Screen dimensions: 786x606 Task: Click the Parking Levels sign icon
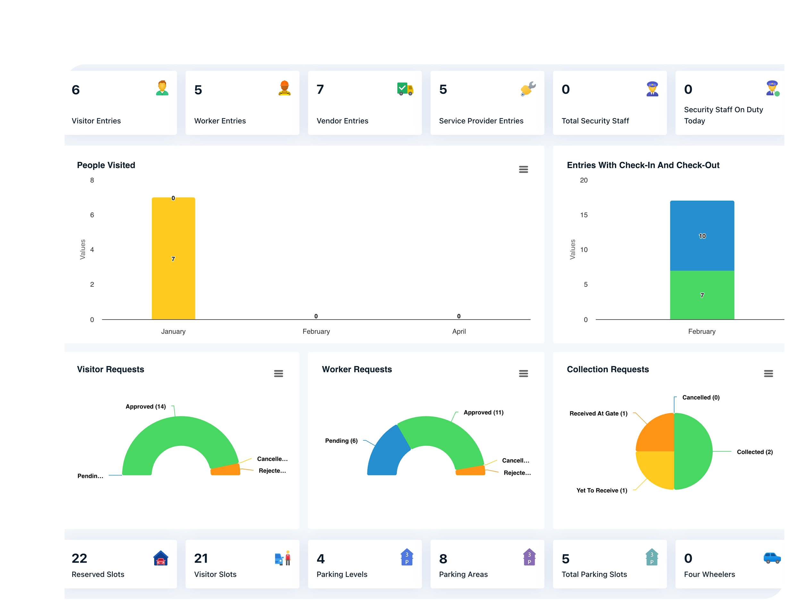407,557
